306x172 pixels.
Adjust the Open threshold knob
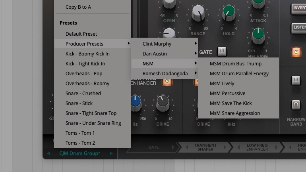click(x=169, y=4)
